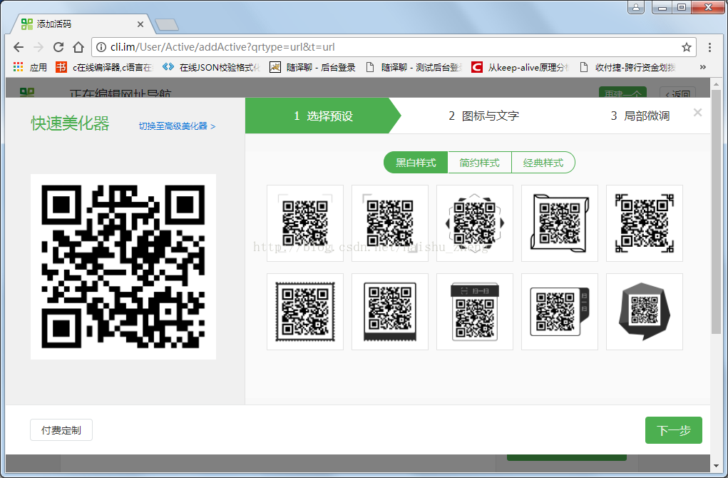
Task: Close the beautifier dialog with the X
Action: pyautogui.click(x=697, y=113)
